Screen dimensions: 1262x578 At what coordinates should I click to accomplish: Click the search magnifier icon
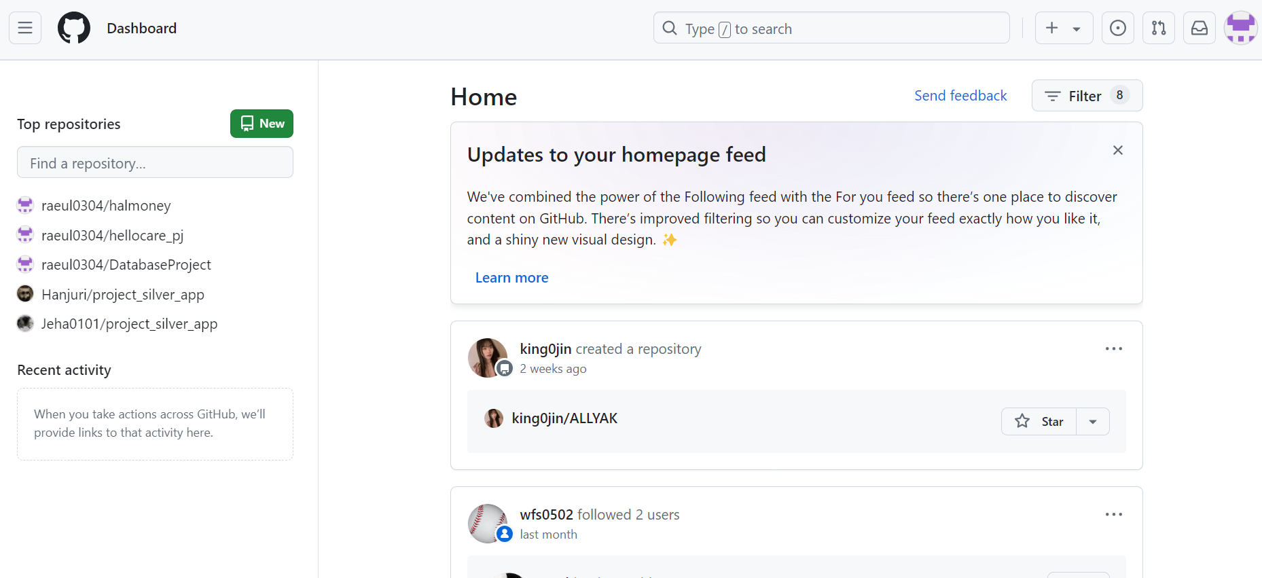tap(670, 28)
